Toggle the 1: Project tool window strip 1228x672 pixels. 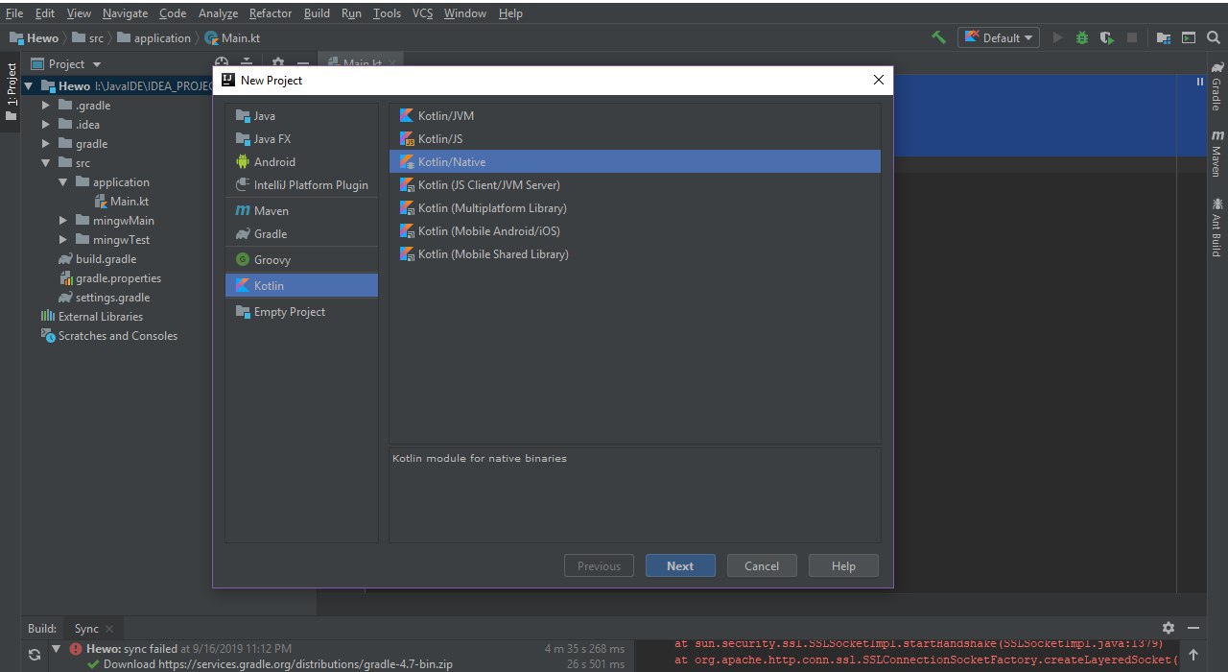(11, 91)
